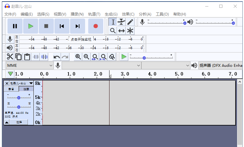This screenshot has width=244, height=147.
Task: Click the Zoom In magnifier button
Action: [78, 57]
